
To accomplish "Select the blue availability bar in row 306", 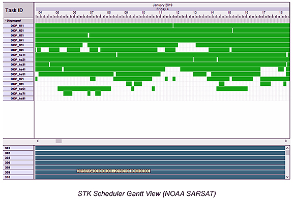I will [x=160, y=163].
